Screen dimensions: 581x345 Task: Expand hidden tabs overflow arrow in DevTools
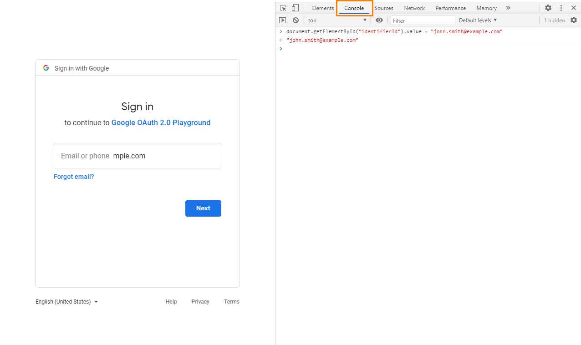click(x=508, y=8)
